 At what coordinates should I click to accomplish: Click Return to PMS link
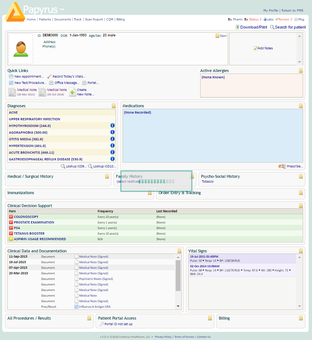[292, 10]
